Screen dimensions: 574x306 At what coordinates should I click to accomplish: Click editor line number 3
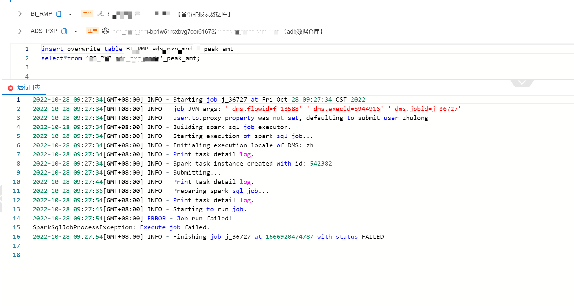tap(27, 67)
